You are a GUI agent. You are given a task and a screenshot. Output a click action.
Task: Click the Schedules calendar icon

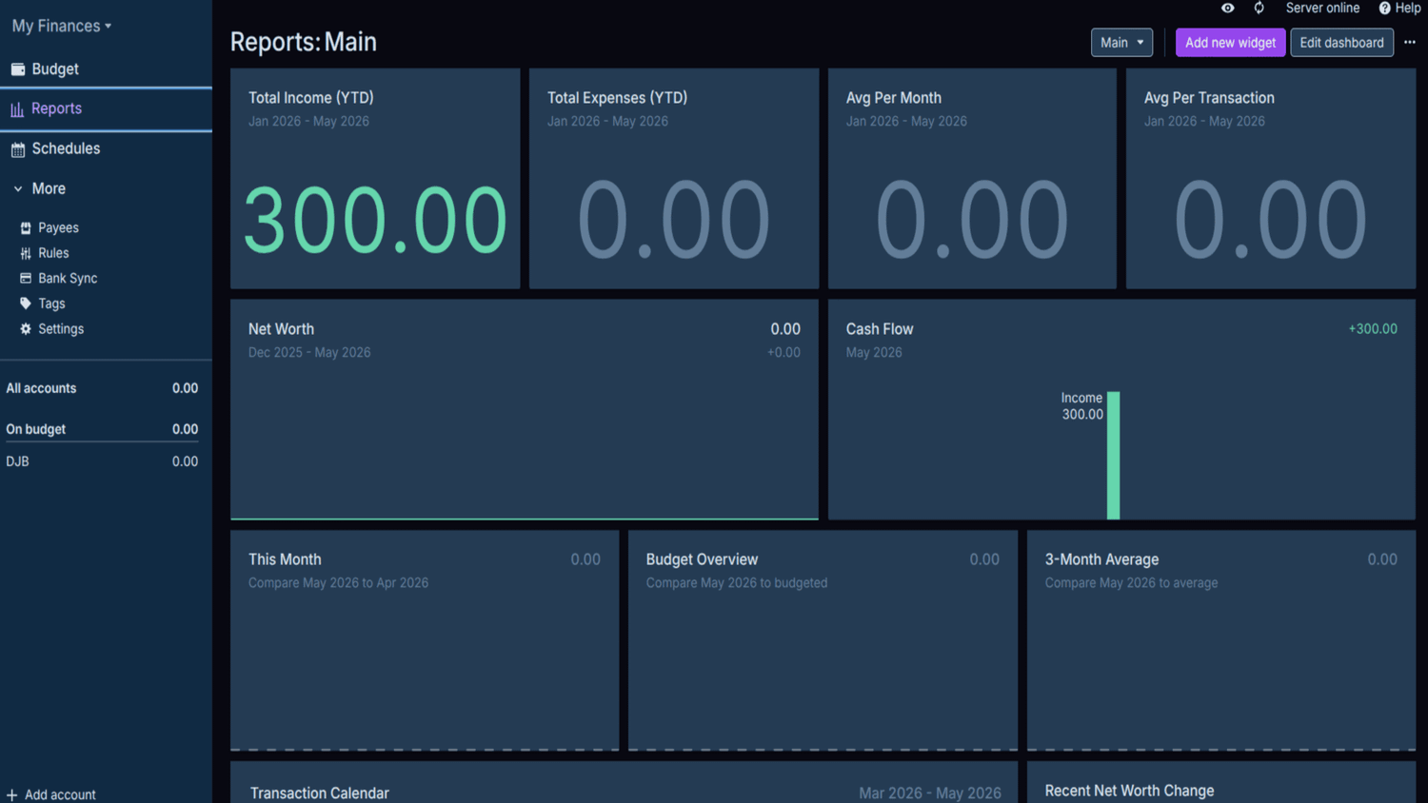pos(18,149)
